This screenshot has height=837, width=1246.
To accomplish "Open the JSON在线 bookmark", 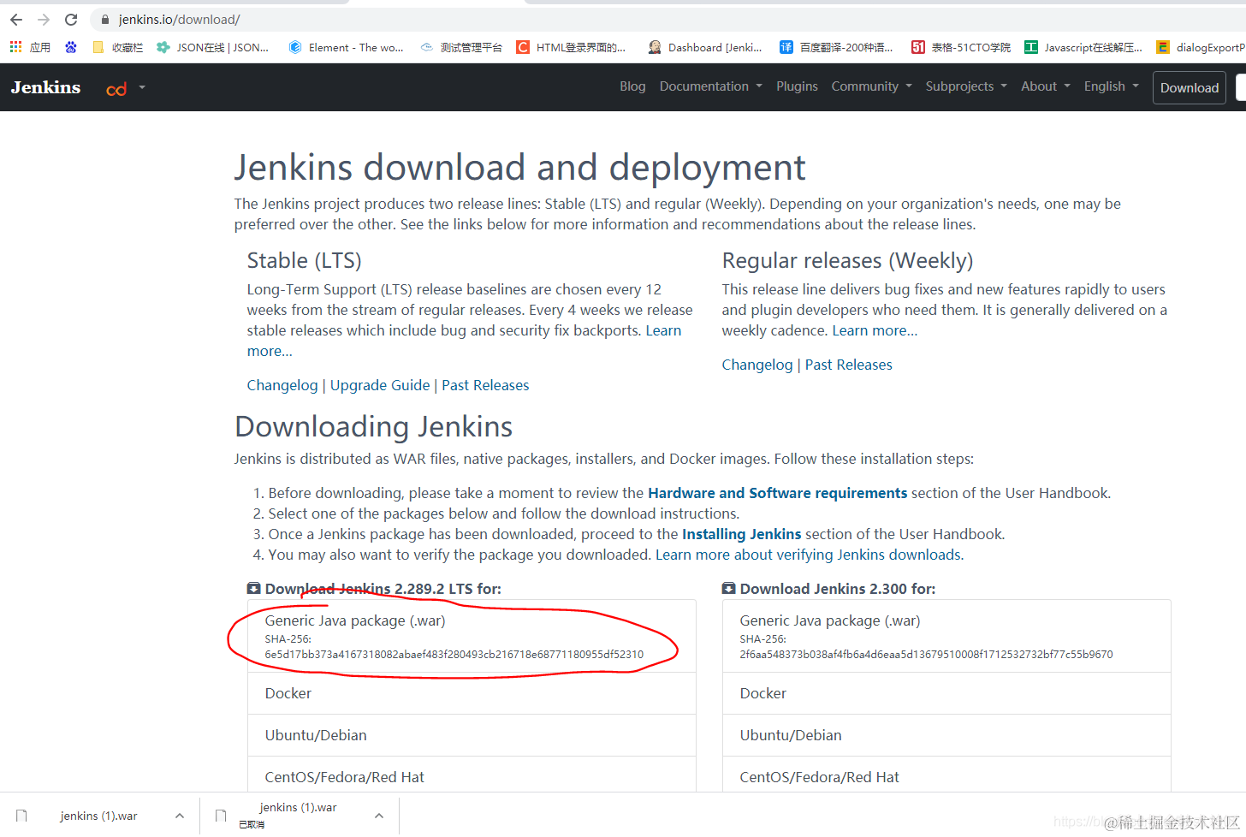I will 213,47.
